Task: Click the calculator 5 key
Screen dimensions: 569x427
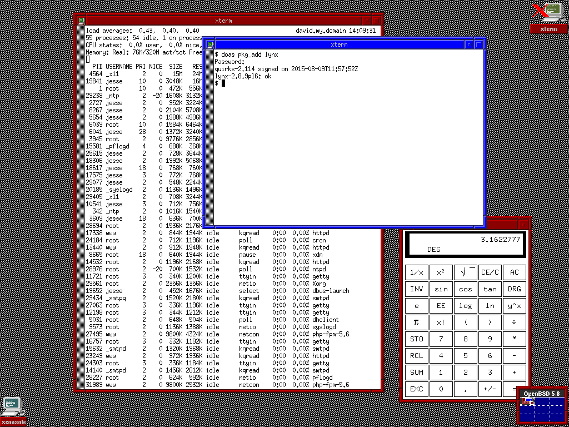Action: tap(466, 356)
